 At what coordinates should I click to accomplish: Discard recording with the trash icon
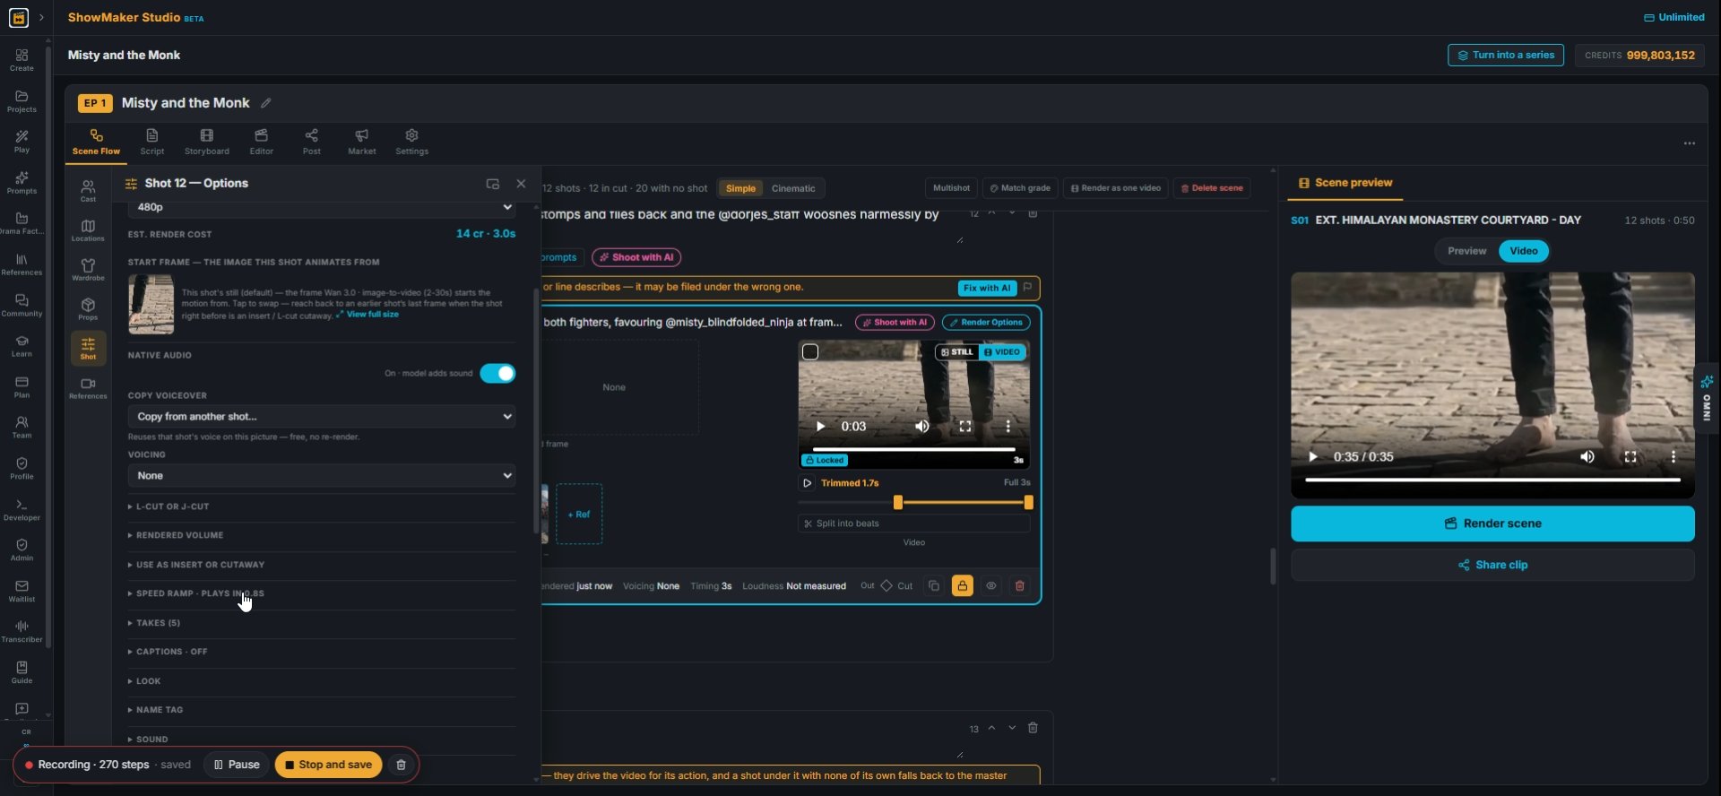pyautogui.click(x=401, y=765)
